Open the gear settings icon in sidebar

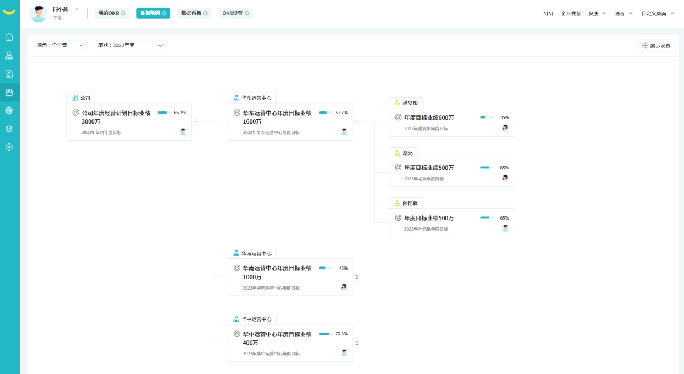pos(9,147)
